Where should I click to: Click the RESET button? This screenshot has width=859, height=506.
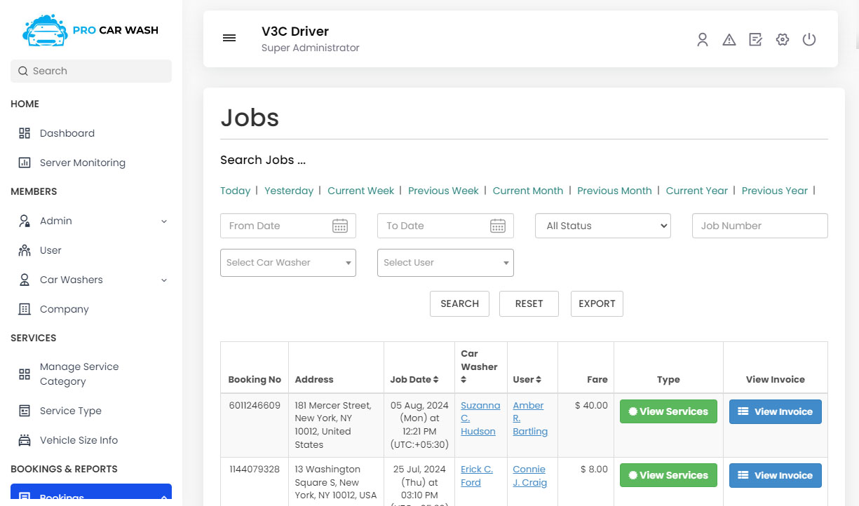[529, 303]
